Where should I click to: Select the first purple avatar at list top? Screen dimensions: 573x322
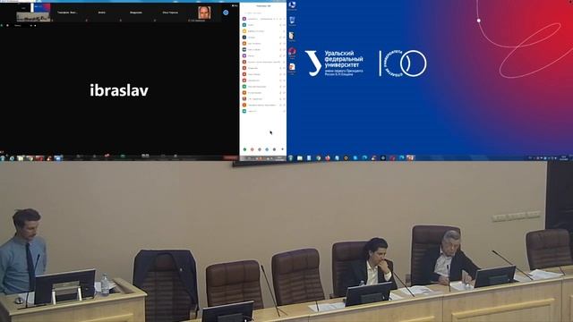click(x=244, y=19)
